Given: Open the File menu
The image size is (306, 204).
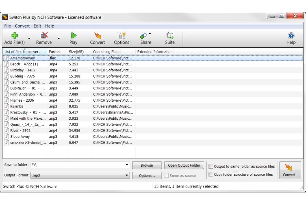Looking at the screenshot, I should tap(7, 26).
